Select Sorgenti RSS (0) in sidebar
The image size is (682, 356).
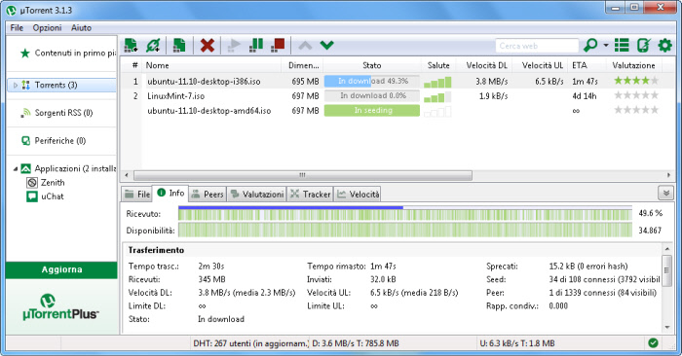[x=57, y=113]
